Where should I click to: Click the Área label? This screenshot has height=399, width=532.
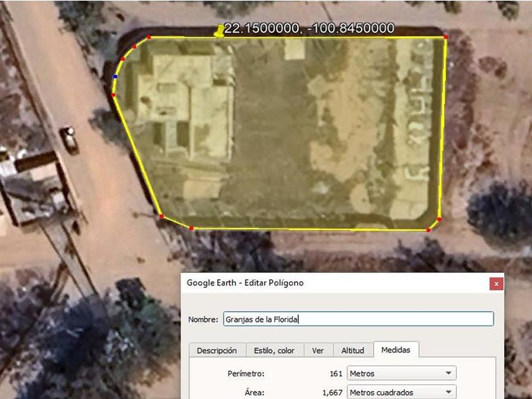pyautogui.click(x=255, y=393)
